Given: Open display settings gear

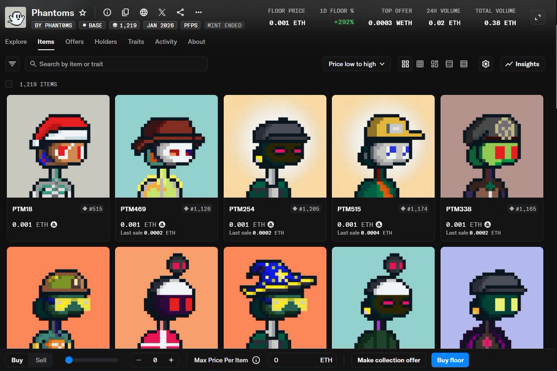Looking at the screenshot, I should pos(486,64).
